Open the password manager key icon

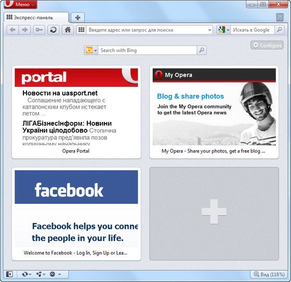(x=39, y=30)
